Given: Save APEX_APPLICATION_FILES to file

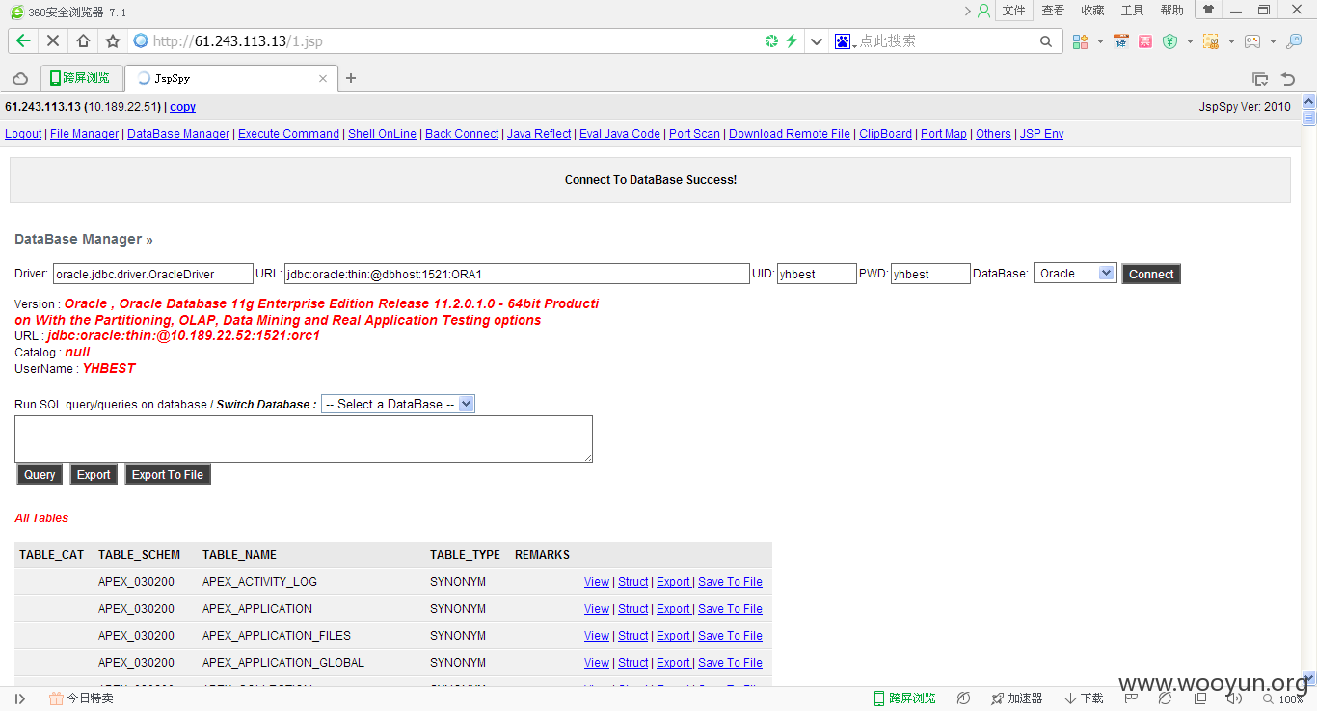Looking at the screenshot, I should click(x=730, y=636).
